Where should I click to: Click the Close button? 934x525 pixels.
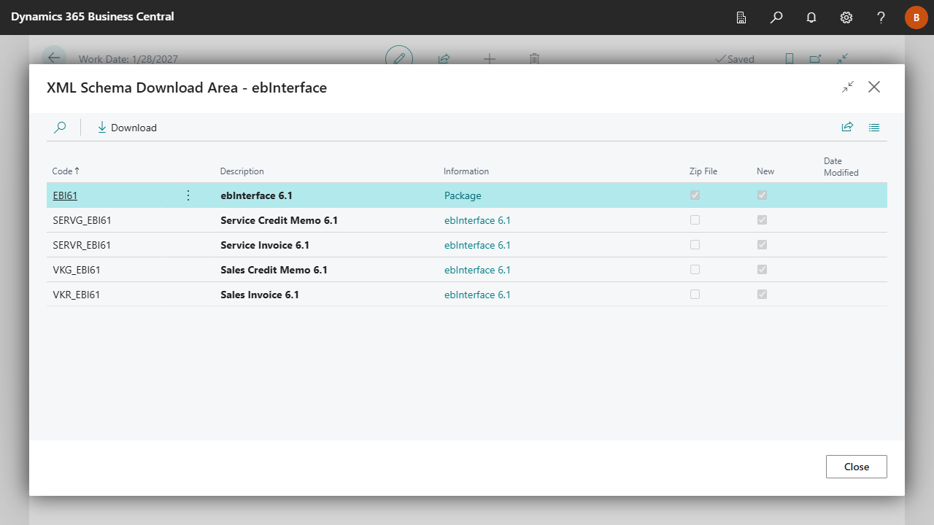[856, 467]
